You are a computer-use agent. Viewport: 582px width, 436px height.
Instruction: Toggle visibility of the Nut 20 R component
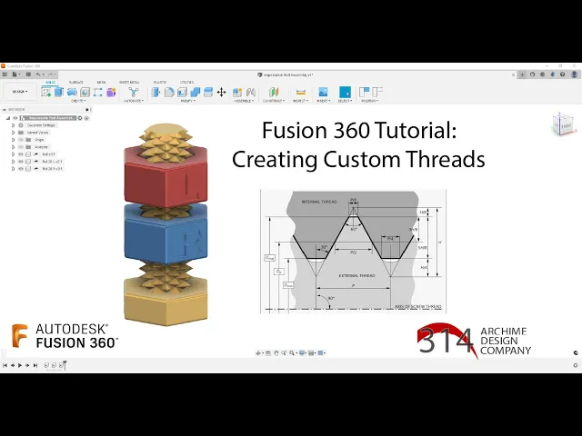point(21,169)
